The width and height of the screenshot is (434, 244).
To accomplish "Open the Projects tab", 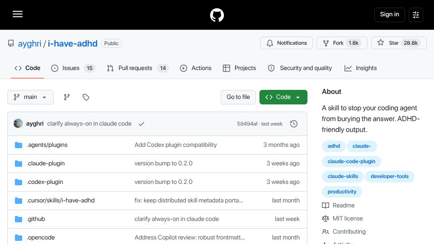I will tap(240, 68).
